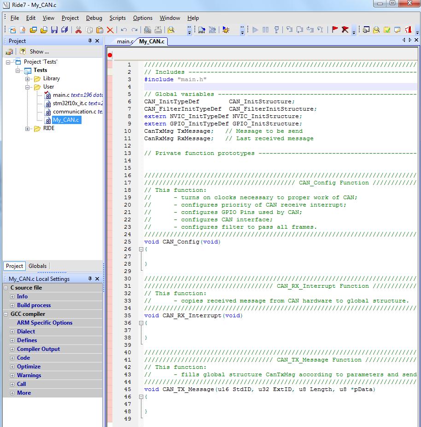
Task: Expand the Optimize group
Action: pyautogui.click(x=12, y=367)
